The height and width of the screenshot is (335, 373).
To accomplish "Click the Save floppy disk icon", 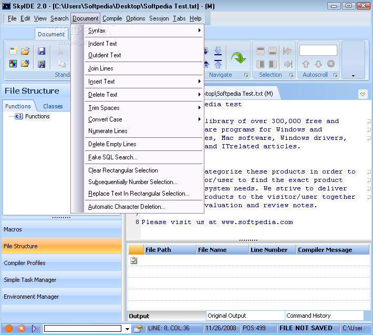I will pos(42,50).
